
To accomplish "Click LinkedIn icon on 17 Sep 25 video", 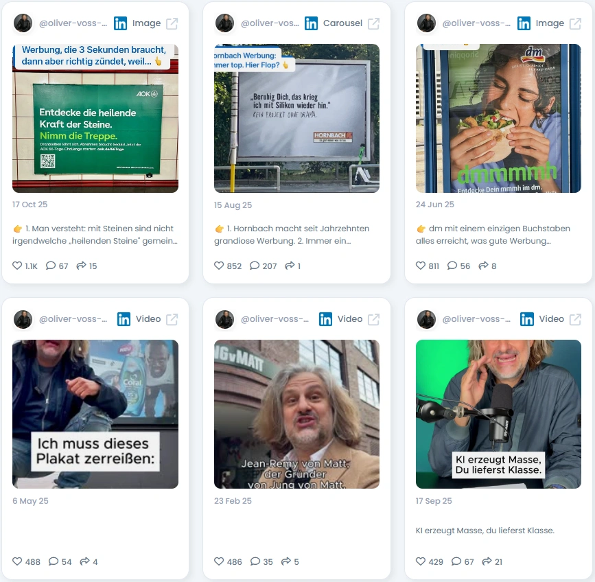I will pos(527,319).
